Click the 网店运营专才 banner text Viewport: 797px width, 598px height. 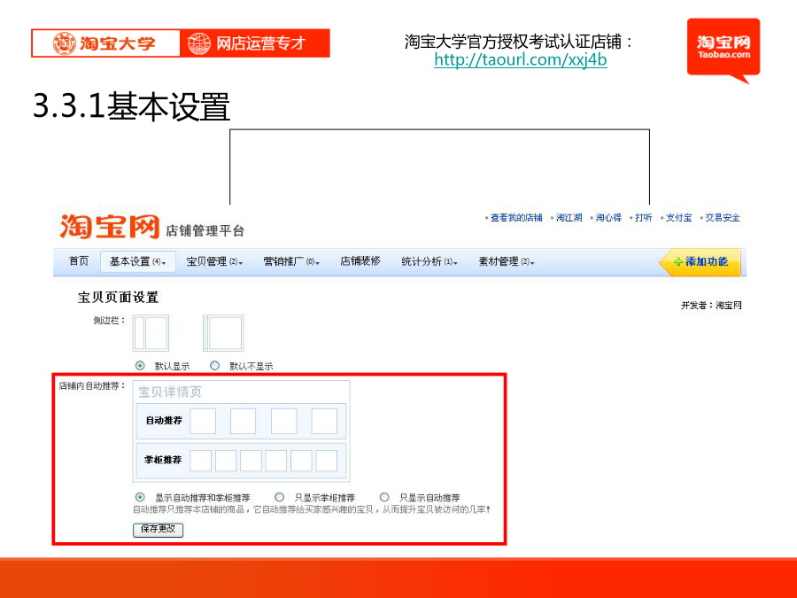(x=260, y=43)
